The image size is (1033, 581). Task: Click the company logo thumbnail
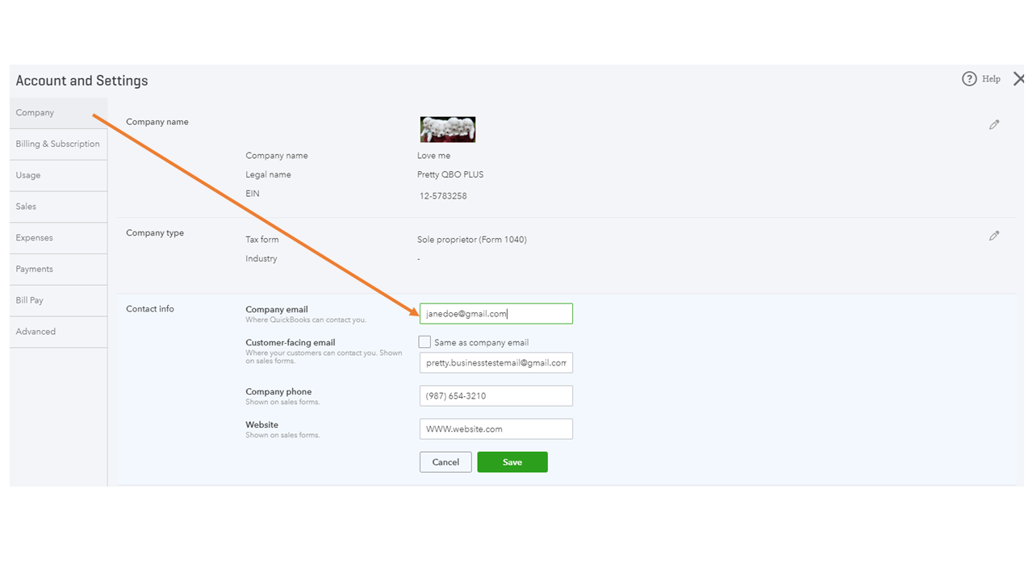pos(448,129)
